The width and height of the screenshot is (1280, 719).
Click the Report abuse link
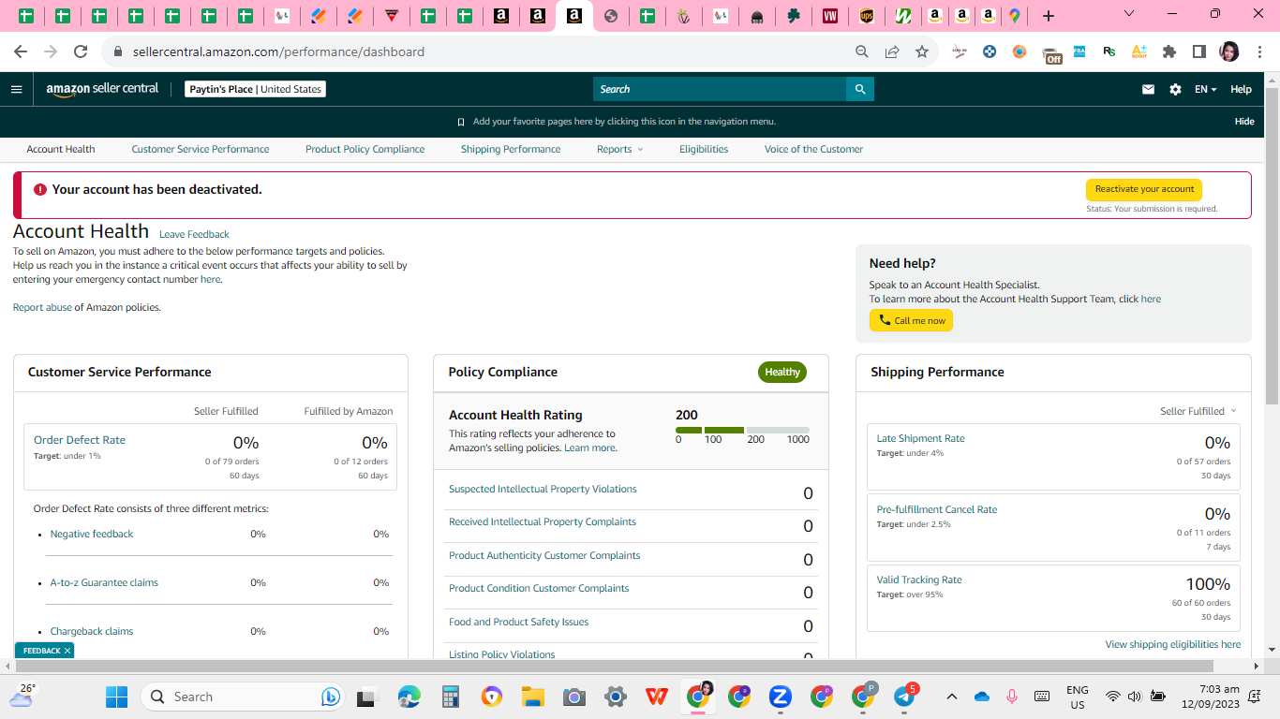pyautogui.click(x=42, y=307)
